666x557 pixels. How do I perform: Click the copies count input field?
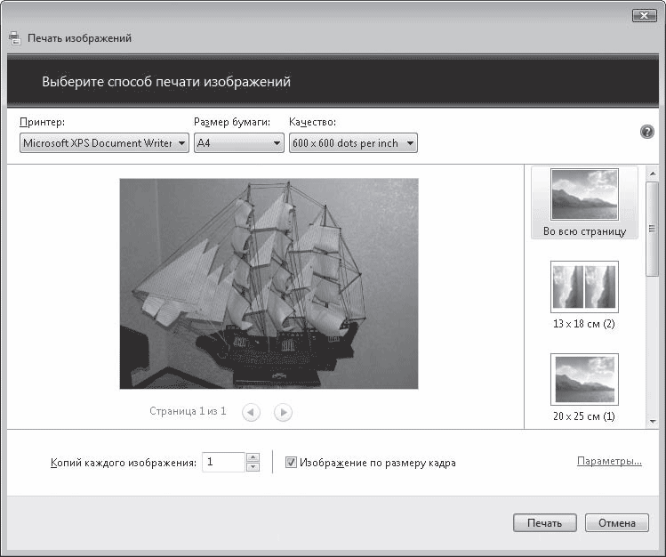(222, 462)
